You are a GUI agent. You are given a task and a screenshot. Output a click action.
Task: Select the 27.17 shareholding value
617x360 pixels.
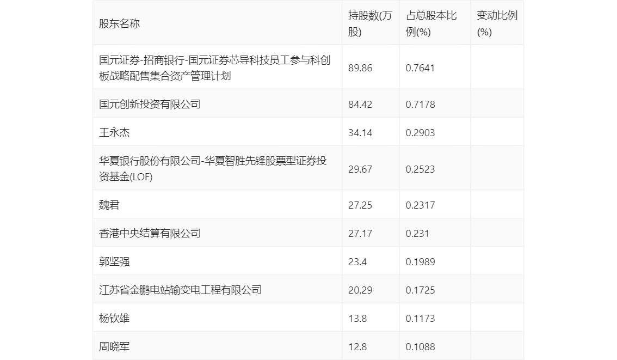[x=360, y=234]
